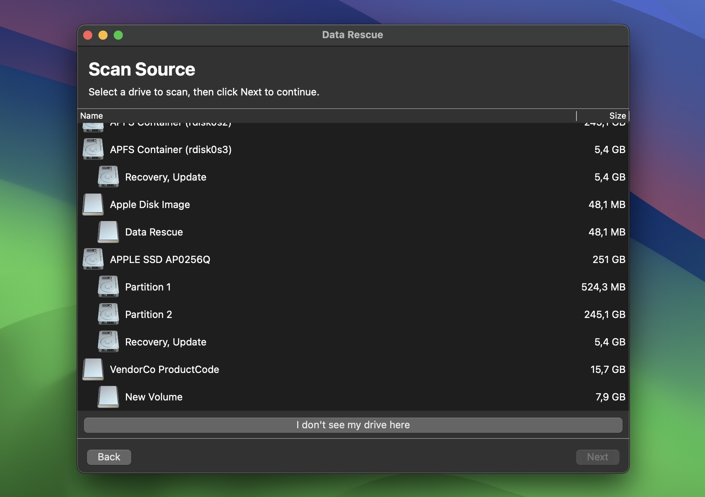The width and height of the screenshot is (705, 497).
Task: Click I don't see my drive here
Action: click(x=353, y=425)
